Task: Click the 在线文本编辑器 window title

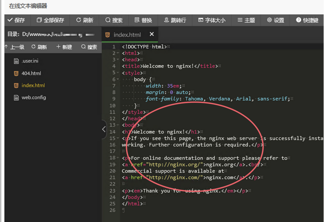Action: pos(28,6)
